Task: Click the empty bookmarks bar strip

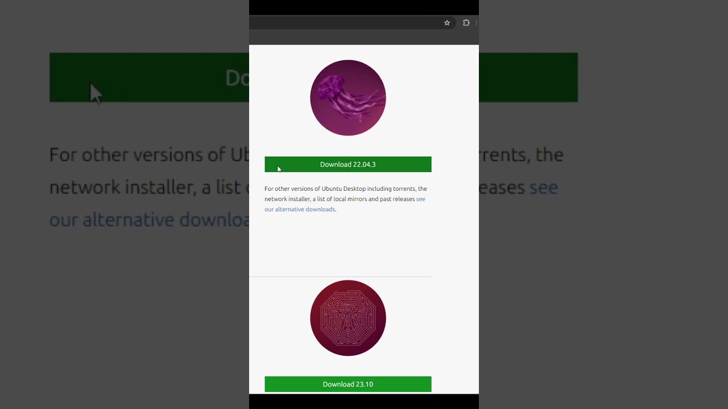Action: 364,38
